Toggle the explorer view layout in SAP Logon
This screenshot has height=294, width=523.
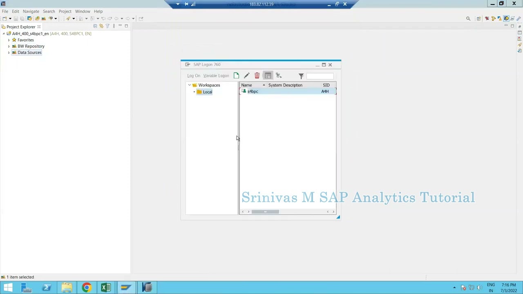coord(268,76)
